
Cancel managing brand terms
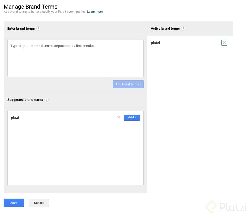click(39, 203)
